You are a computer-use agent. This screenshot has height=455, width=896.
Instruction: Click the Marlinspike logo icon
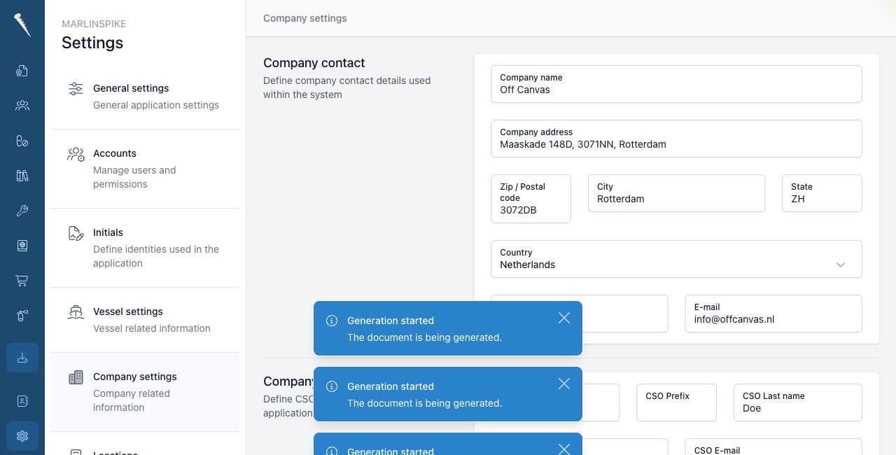(22, 25)
